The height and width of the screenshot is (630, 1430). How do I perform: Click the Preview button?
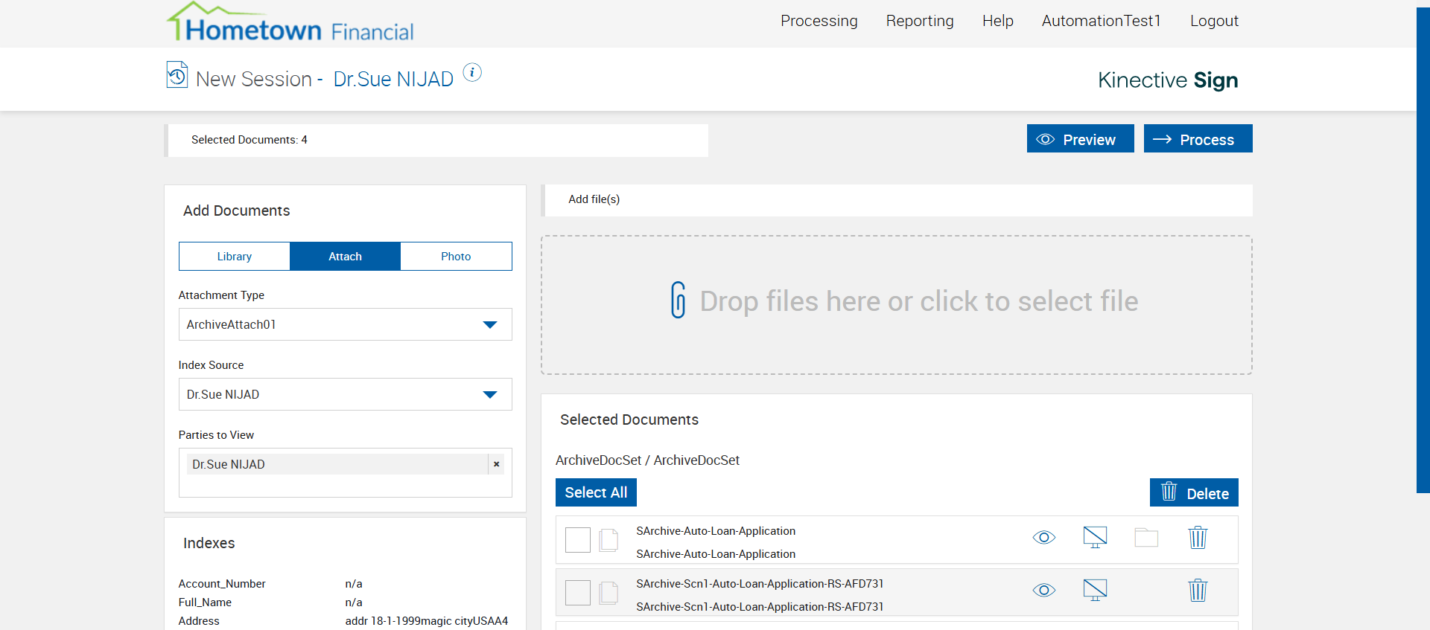[x=1081, y=138]
